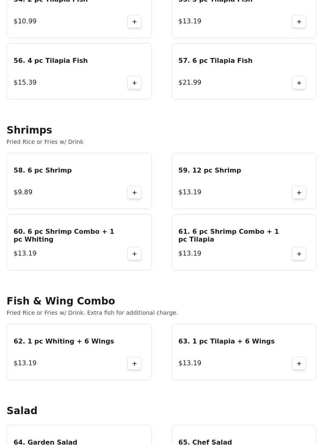This screenshot has width=323, height=445.
Task: Select the 64. Garden Salad card
Action: tap(79, 435)
